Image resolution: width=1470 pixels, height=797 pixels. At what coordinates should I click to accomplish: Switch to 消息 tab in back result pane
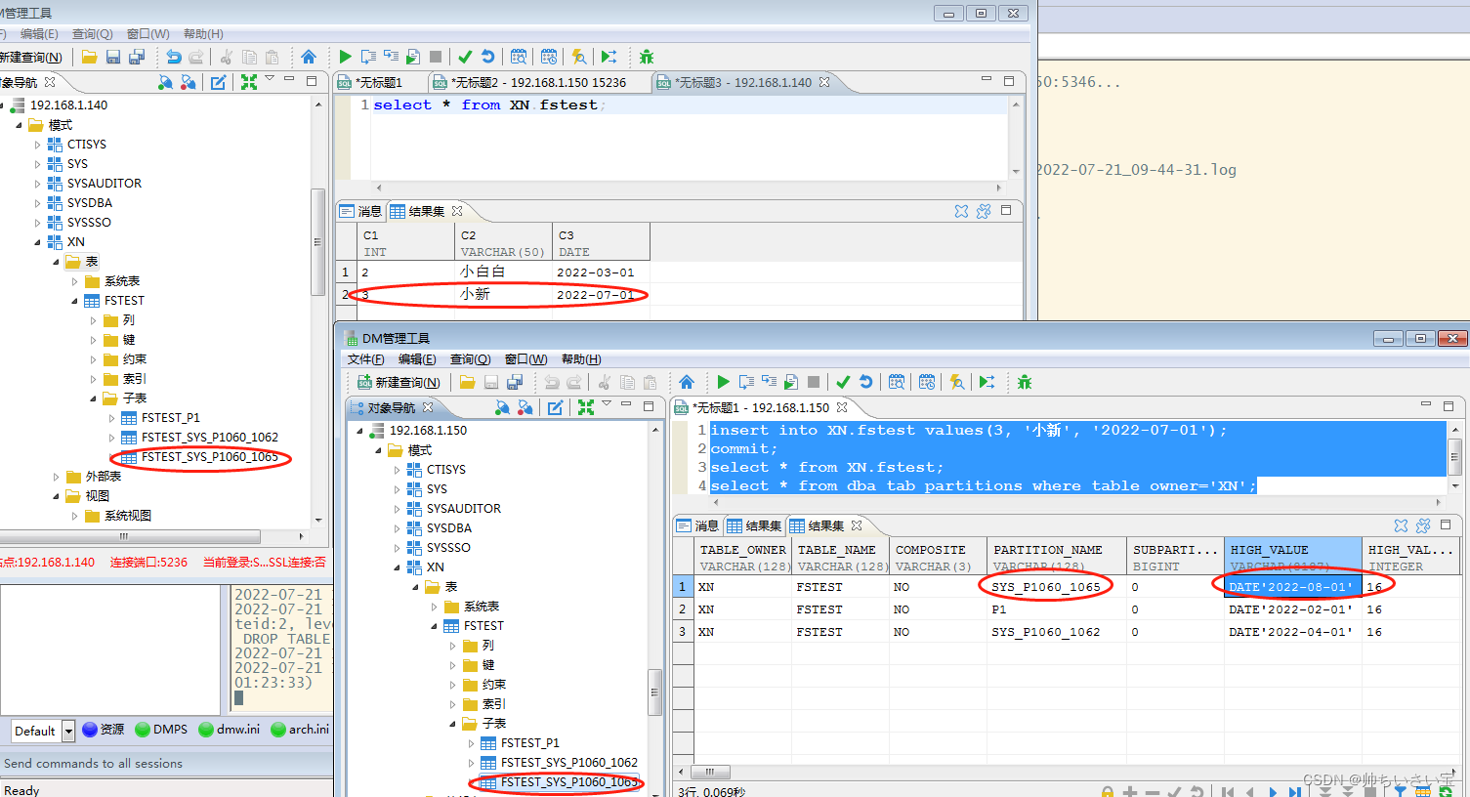coord(360,211)
